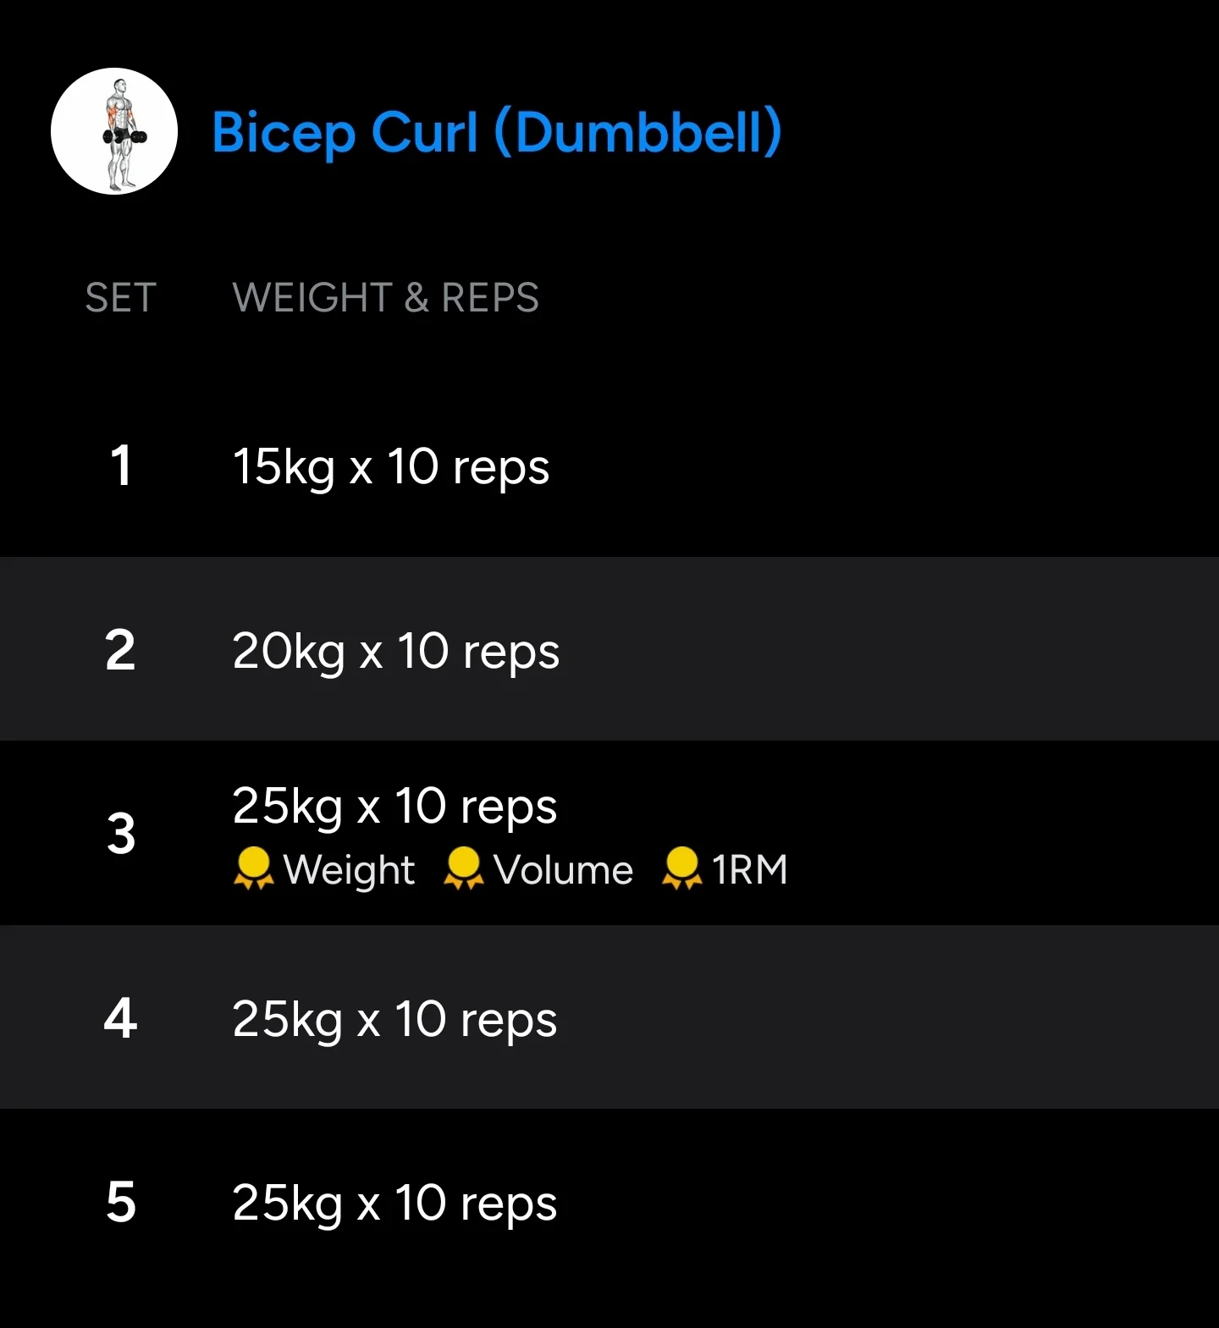The width and height of the screenshot is (1219, 1328).
Task: Tap the Bicep Curl exercise thumbnail
Action: coord(114,131)
